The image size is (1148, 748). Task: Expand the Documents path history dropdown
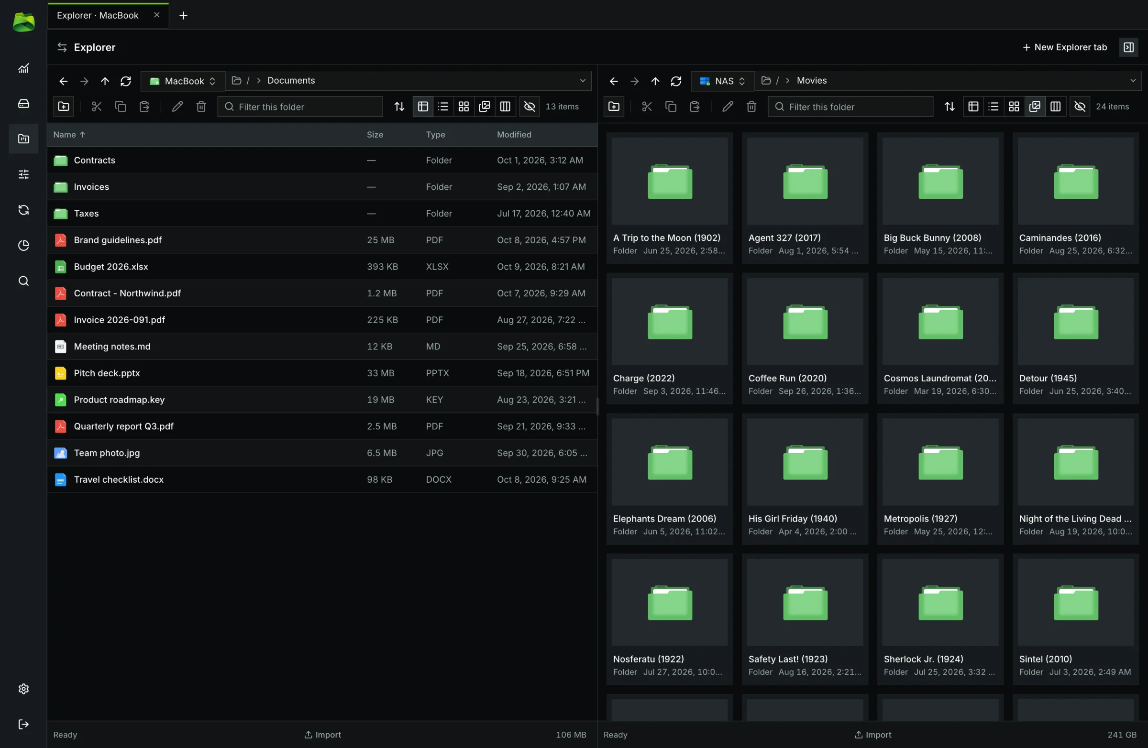pos(582,80)
